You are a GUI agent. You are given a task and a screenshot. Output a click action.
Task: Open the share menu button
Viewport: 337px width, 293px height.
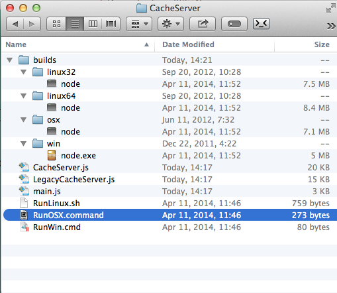click(x=203, y=24)
